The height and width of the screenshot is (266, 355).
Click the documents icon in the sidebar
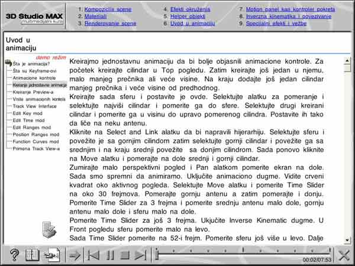(49, 229)
